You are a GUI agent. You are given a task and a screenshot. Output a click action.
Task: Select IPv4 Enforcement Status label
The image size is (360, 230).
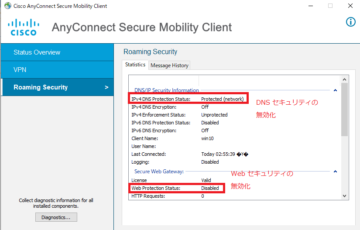click(x=158, y=115)
